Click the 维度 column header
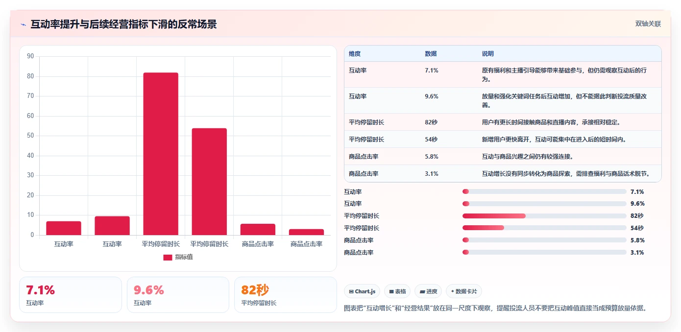 pos(355,54)
